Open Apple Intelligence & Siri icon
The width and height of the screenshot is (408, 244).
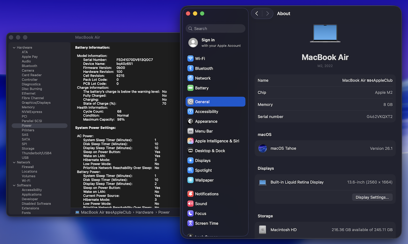click(x=190, y=141)
